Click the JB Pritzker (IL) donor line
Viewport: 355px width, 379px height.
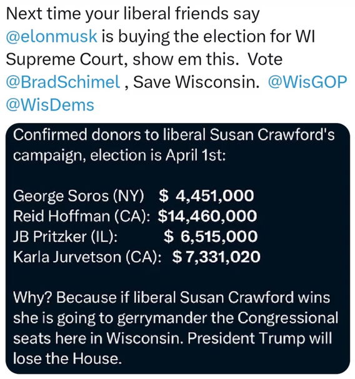(135, 236)
